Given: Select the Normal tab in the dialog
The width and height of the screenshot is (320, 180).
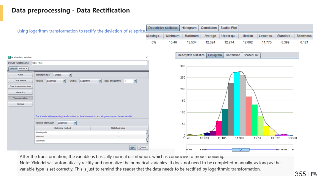Looking at the screenshot, I should pos(13,68).
